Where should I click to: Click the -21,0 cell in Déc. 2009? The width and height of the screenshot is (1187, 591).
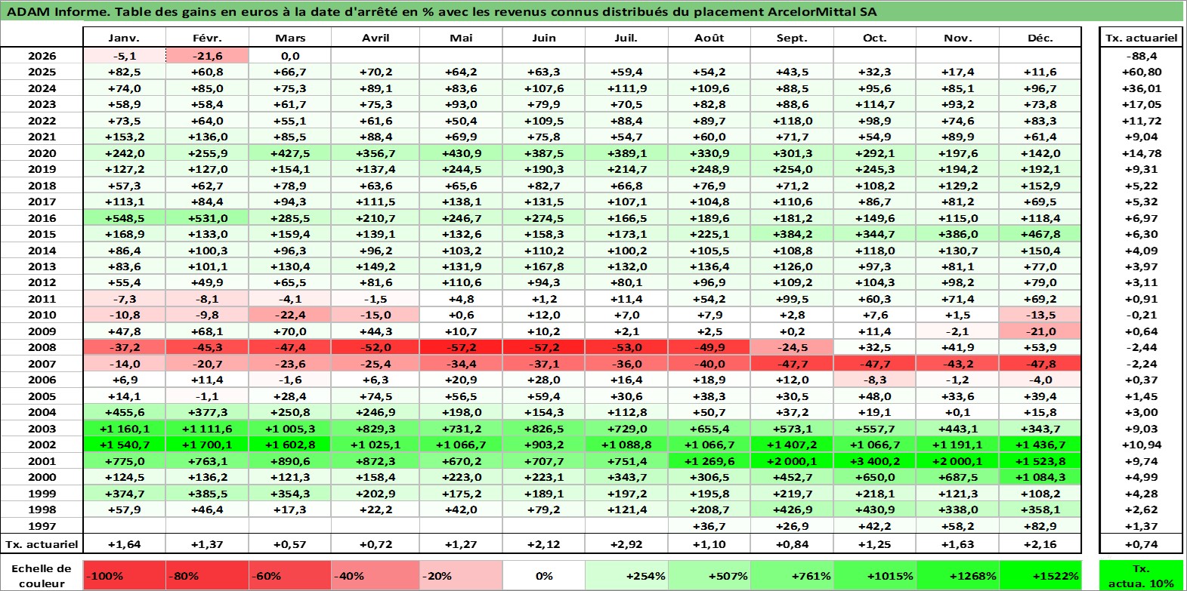tap(1040, 331)
